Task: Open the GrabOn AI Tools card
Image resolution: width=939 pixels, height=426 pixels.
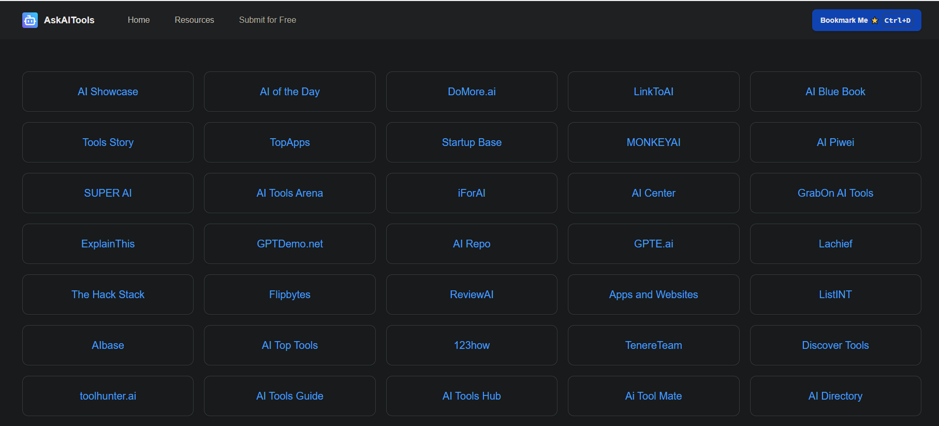Action: coord(835,193)
